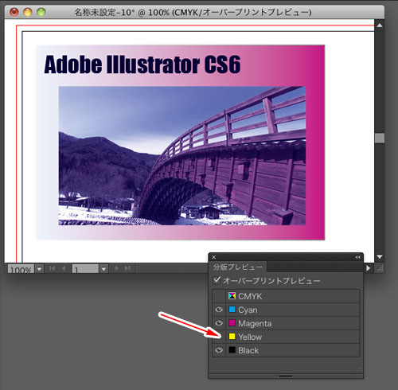
Task: Open the zoom level dropdown arrow
Action: [39, 269]
